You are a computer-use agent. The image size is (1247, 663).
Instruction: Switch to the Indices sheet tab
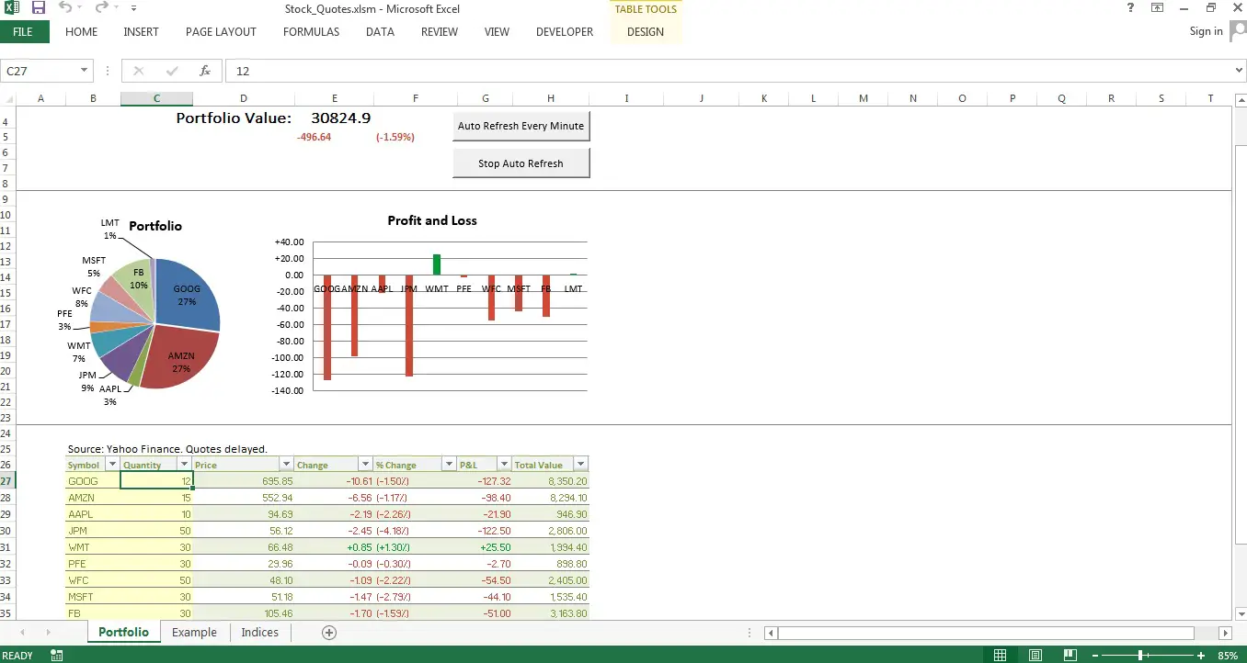pyautogui.click(x=259, y=632)
